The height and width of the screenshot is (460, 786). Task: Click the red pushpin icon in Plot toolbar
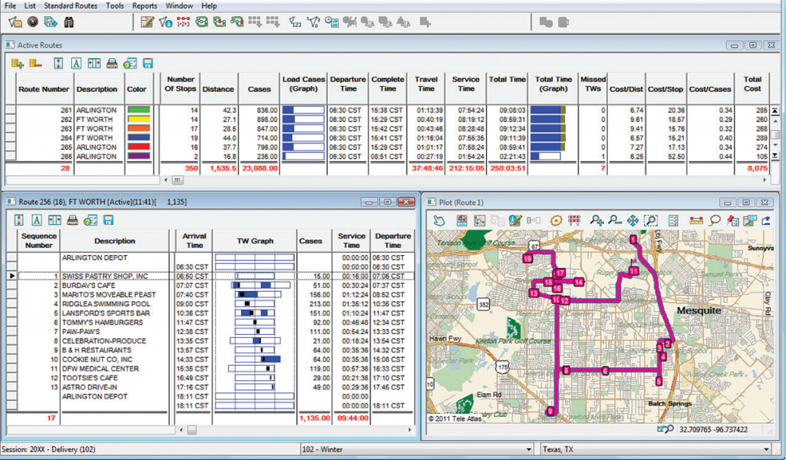733,220
